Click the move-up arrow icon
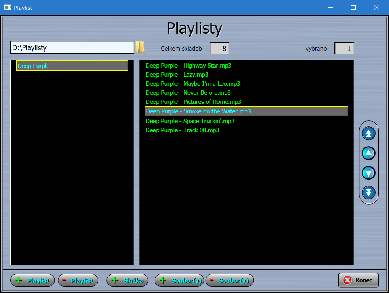The width and height of the screenshot is (389, 293). pyautogui.click(x=368, y=153)
